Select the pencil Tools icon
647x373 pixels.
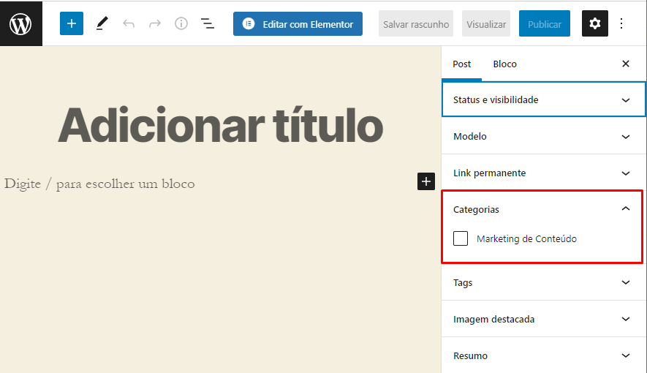102,23
